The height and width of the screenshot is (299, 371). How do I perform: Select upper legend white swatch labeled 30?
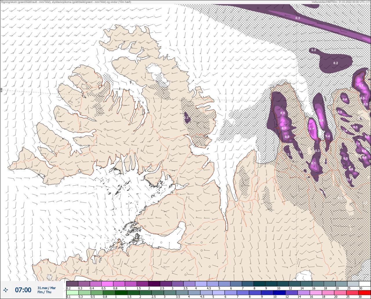(x=365, y=284)
